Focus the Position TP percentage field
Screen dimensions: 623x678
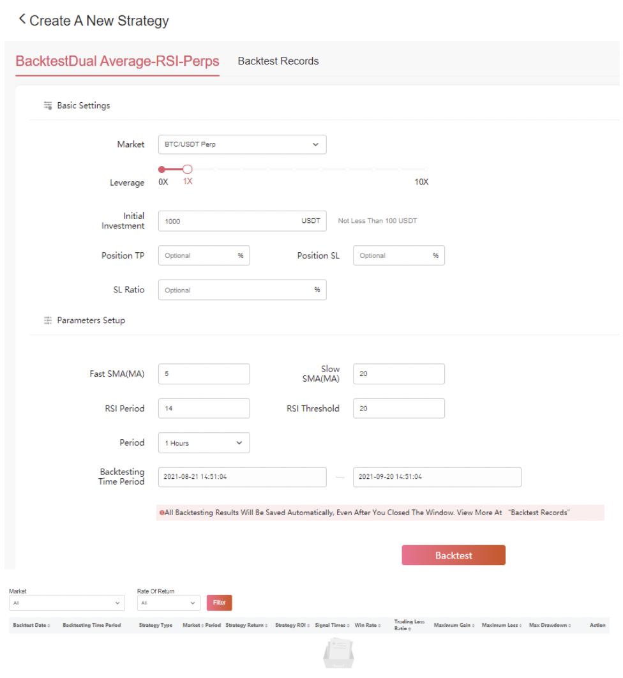click(x=199, y=255)
